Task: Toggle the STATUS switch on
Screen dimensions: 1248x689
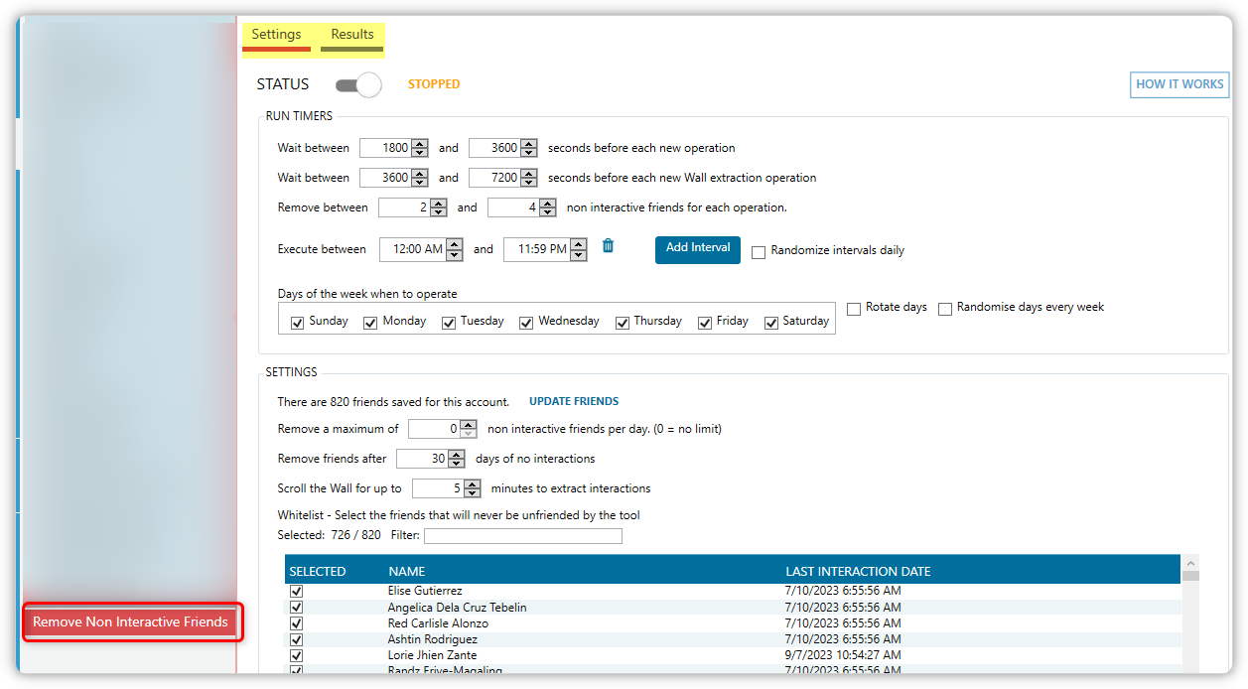Action: point(358,85)
